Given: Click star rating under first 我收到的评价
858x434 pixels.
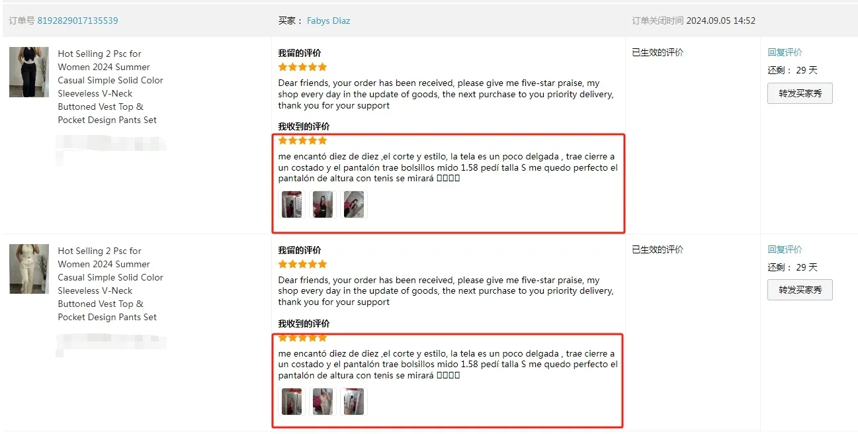Looking at the screenshot, I should pyautogui.click(x=302, y=140).
